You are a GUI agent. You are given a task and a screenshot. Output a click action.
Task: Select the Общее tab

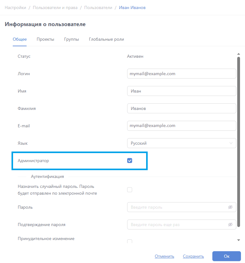tap(20, 39)
